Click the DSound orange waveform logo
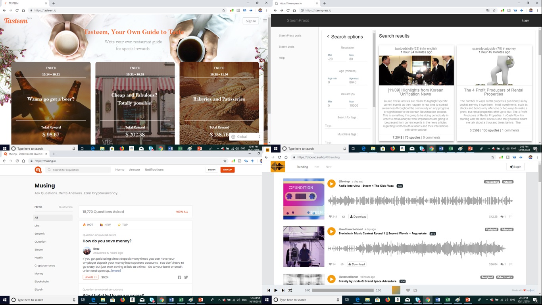This screenshot has height=305, width=542. (x=278, y=166)
